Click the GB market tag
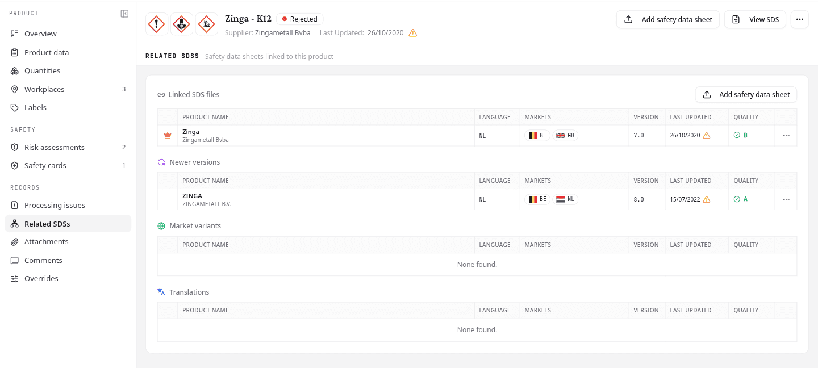The image size is (818, 368). (565, 136)
